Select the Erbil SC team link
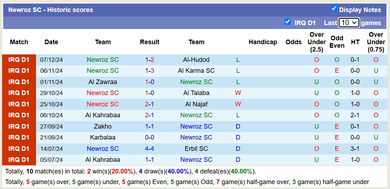This screenshot has width=390, height=189. pyautogui.click(x=196, y=149)
